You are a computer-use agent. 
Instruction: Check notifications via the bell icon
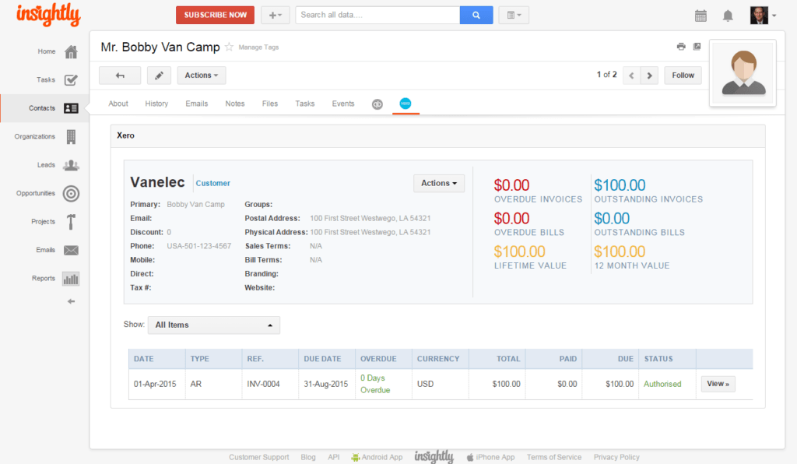pos(729,15)
